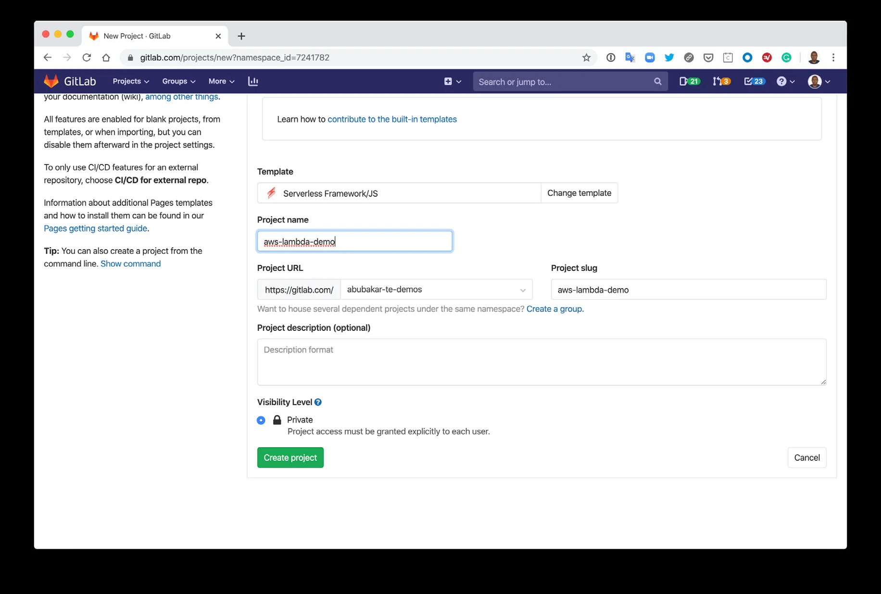Click the Visibility Level help icon
Image resolution: width=881 pixels, height=594 pixels.
point(318,402)
